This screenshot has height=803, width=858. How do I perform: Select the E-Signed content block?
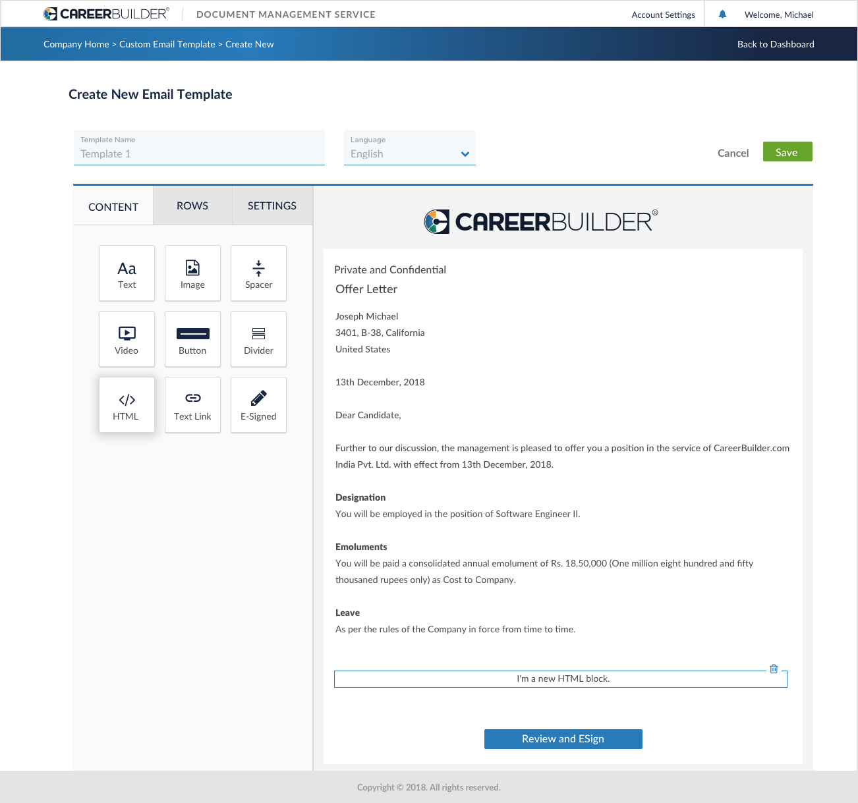point(258,405)
